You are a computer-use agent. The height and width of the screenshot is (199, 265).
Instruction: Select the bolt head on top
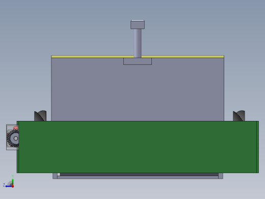click(x=138, y=24)
